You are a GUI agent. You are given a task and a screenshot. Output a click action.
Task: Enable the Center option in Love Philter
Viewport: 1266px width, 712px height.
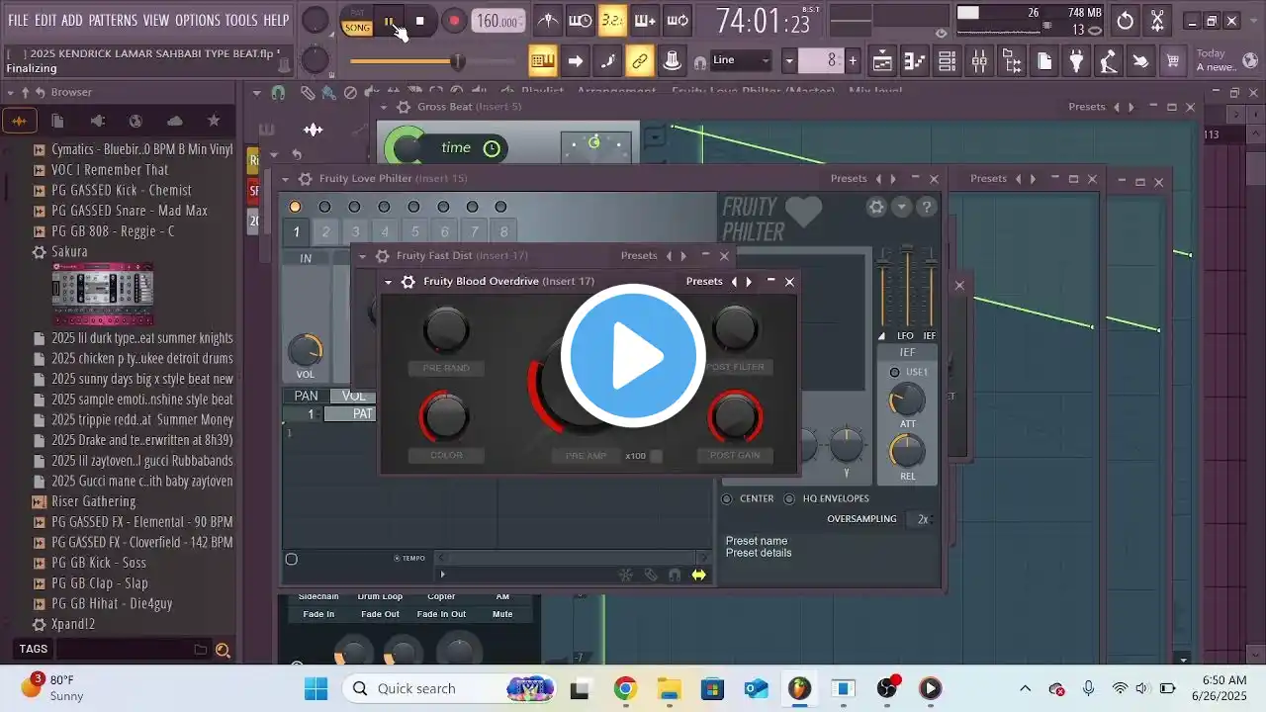(727, 498)
